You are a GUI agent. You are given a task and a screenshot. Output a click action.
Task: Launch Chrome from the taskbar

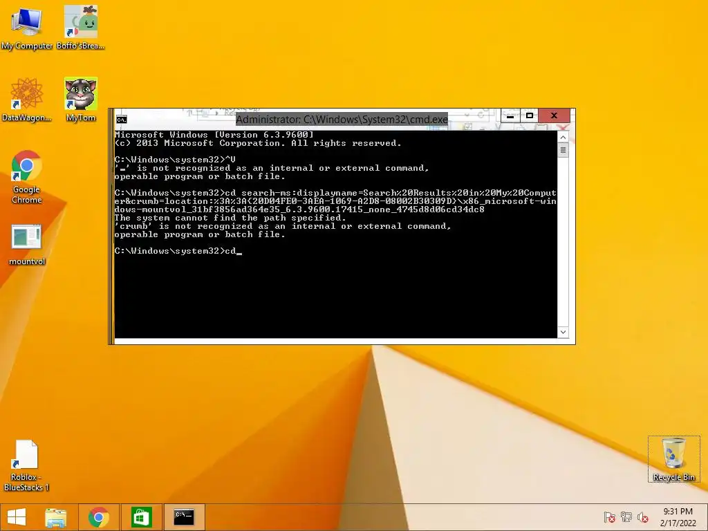click(98, 517)
